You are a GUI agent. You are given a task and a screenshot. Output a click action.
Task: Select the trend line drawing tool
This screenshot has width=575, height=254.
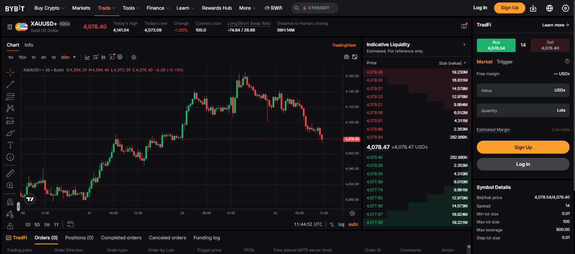pos(10,84)
